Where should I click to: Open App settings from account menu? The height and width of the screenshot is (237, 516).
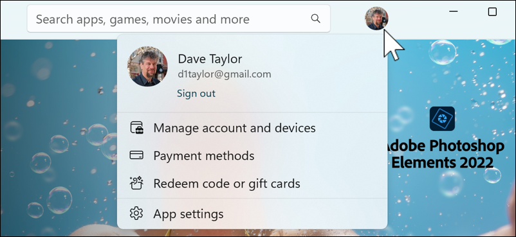pos(252,214)
